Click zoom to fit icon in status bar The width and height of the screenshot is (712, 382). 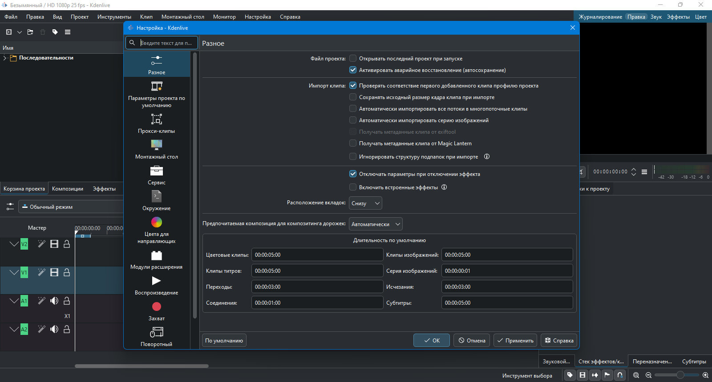point(636,375)
